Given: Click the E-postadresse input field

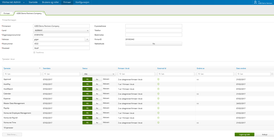Looking at the screenshot, I should pos(154,26).
